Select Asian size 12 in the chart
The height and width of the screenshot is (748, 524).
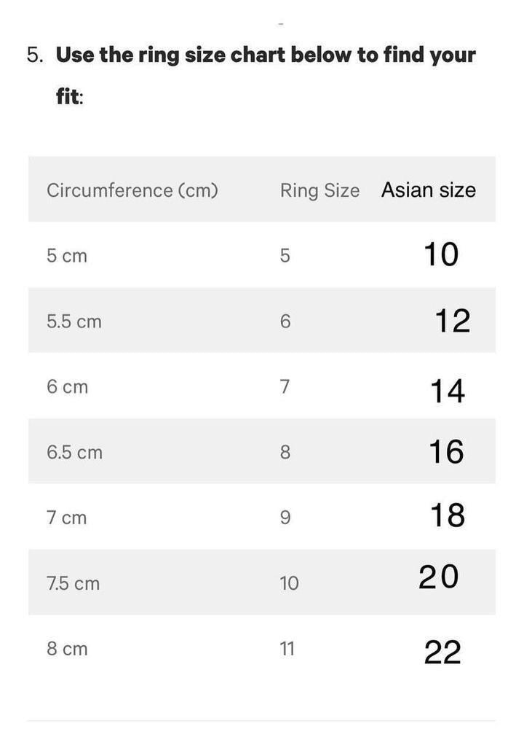[453, 321]
